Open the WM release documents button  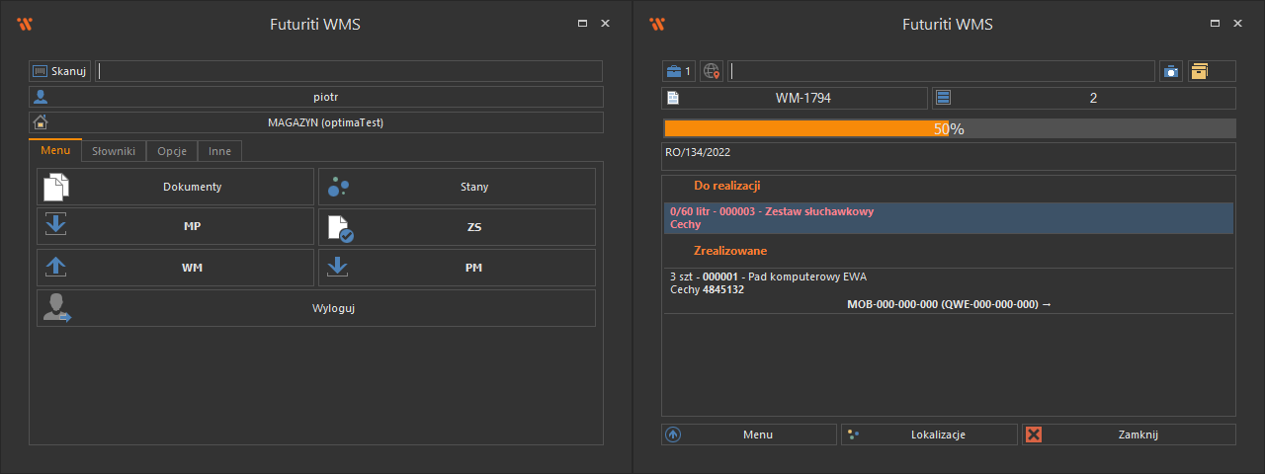[176, 268]
